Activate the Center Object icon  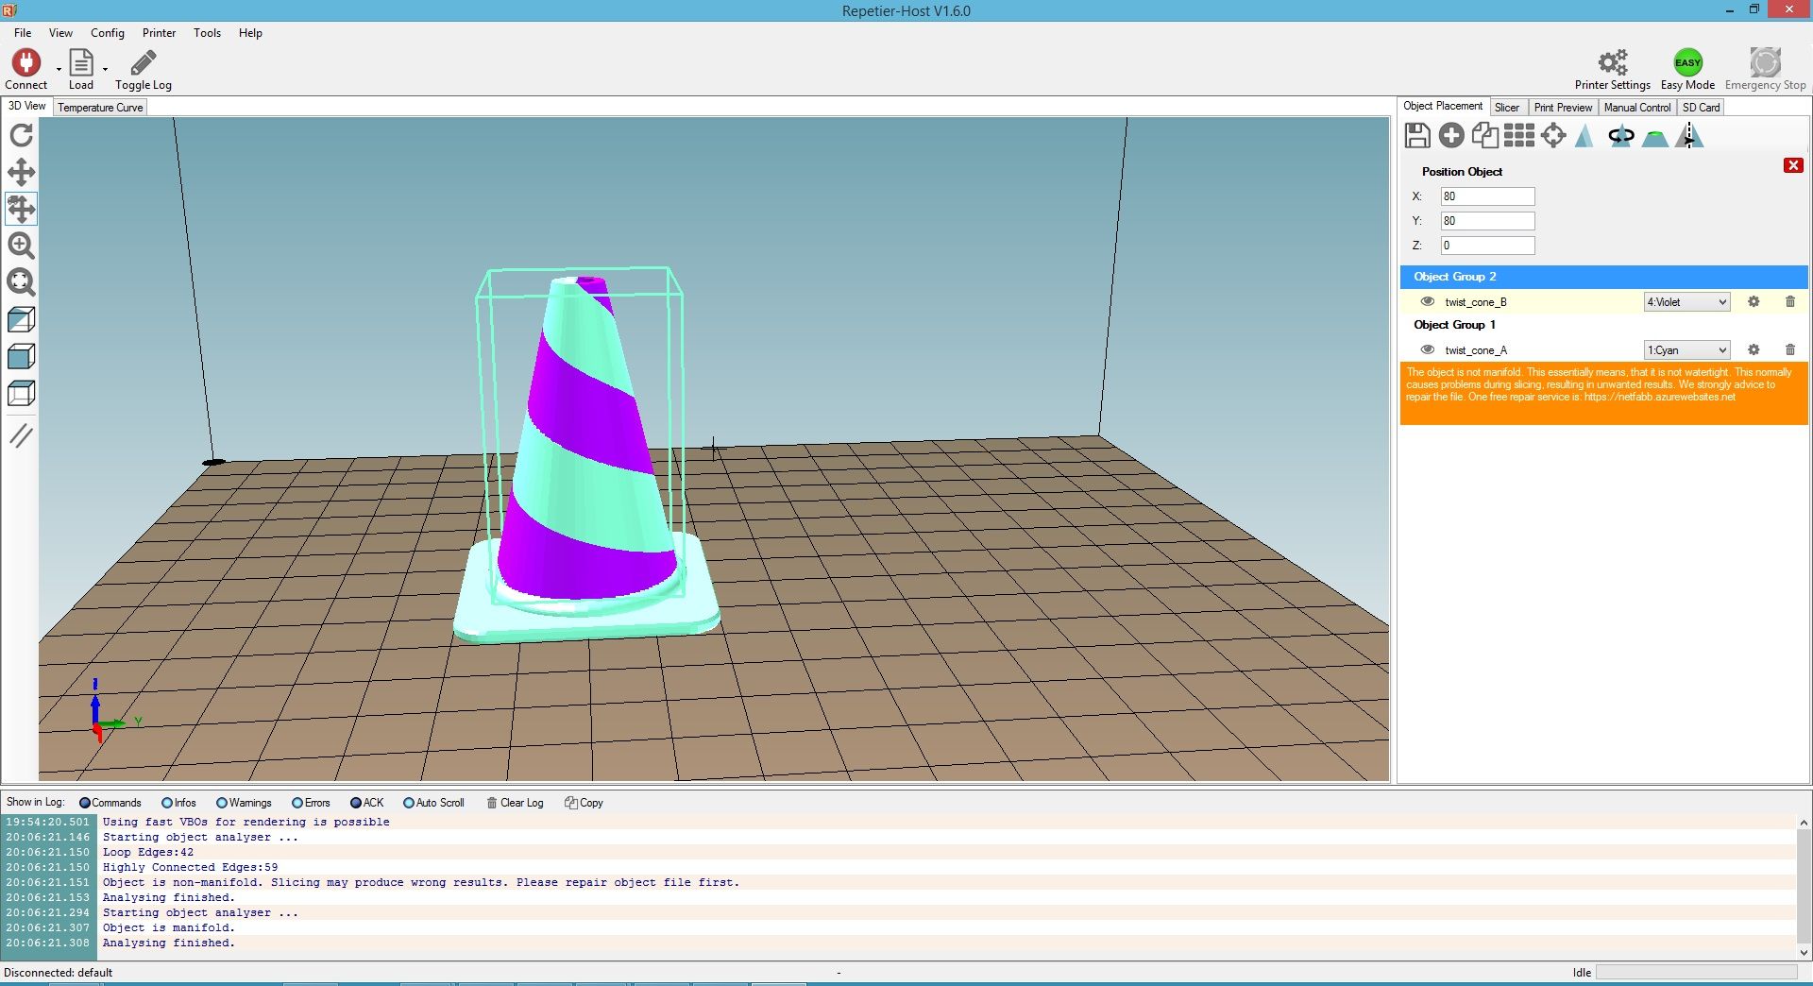1552,135
